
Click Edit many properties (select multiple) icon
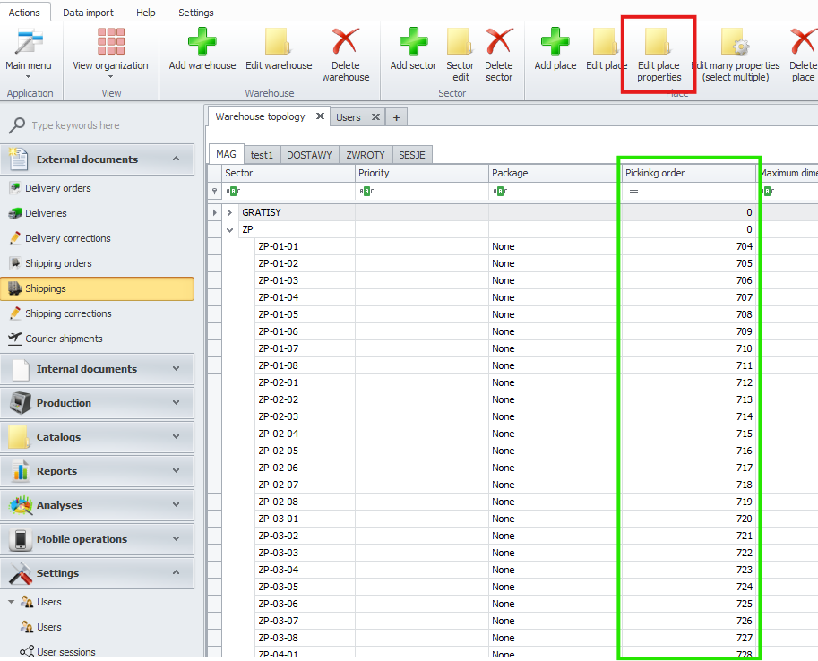(735, 42)
